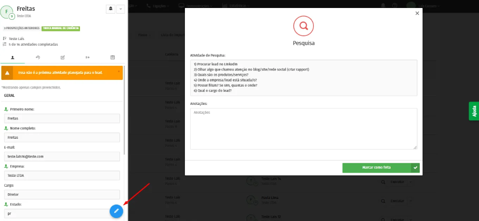Image resolution: width=479 pixels, height=221 pixels.
Task: Click the lead panel vertical scrollbar
Action: coord(124,110)
